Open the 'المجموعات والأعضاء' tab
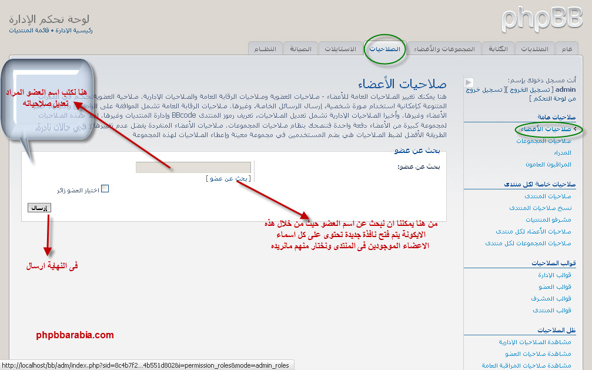592x370 pixels. tap(444, 49)
